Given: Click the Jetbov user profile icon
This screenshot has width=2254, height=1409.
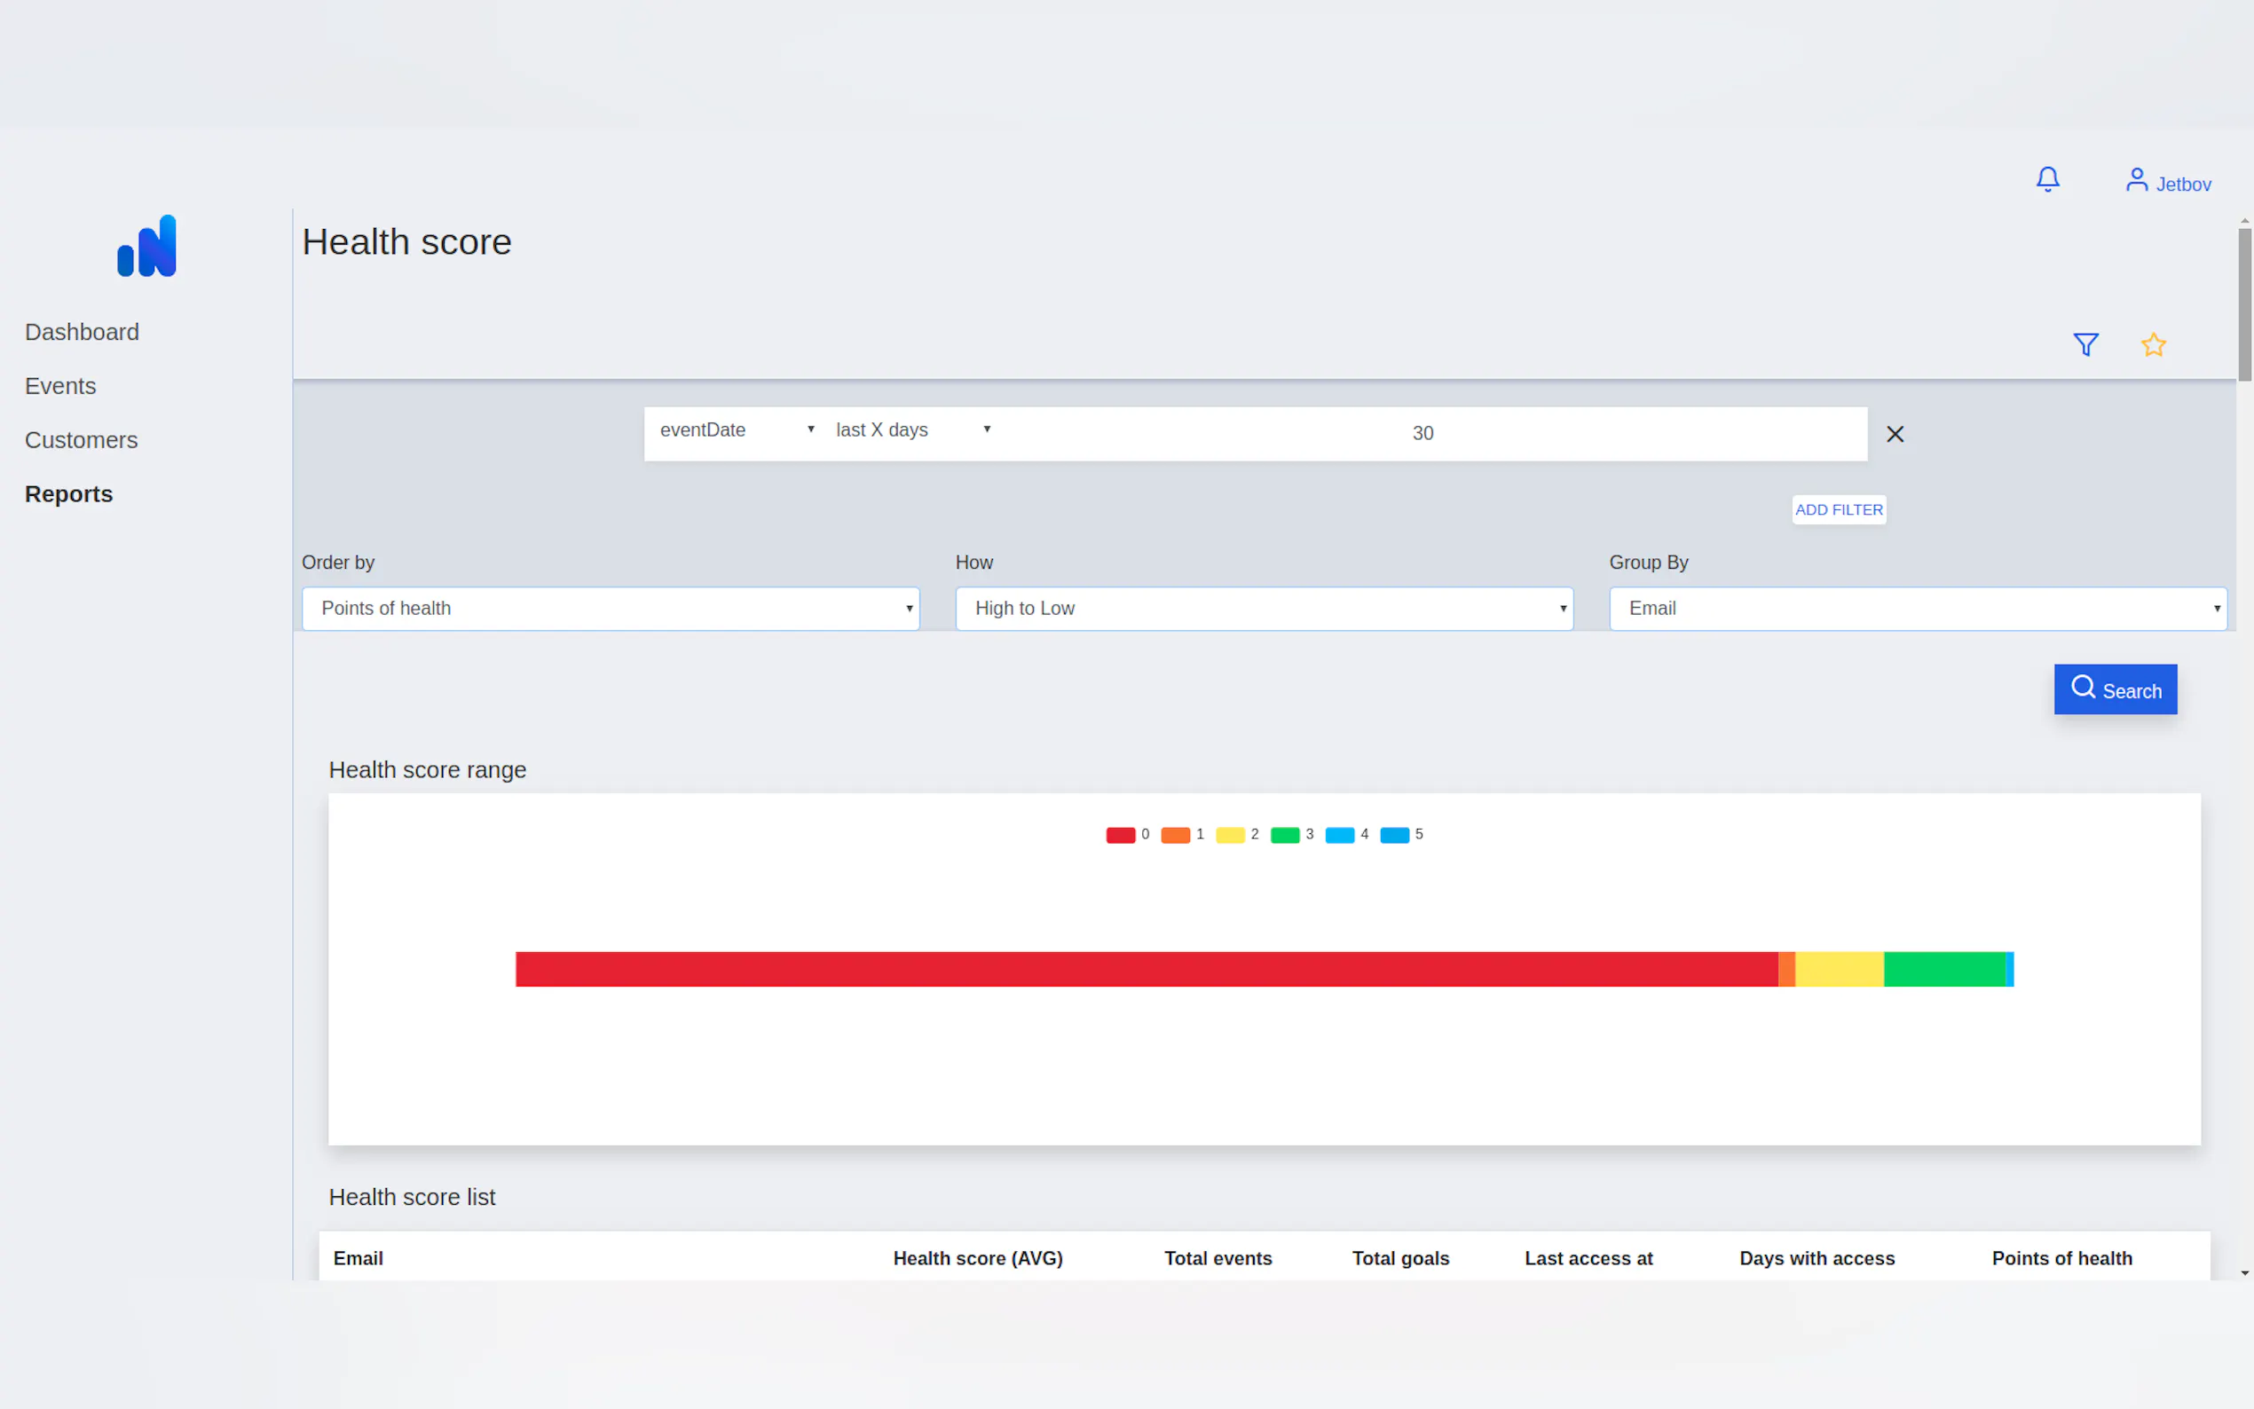Looking at the screenshot, I should point(2136,180).
